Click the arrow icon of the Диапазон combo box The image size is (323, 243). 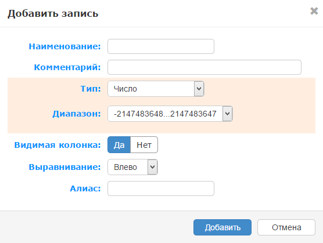(227, 114)
